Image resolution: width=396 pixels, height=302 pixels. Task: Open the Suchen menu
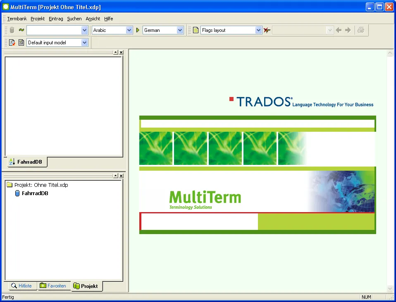click(x=74, y=19)
